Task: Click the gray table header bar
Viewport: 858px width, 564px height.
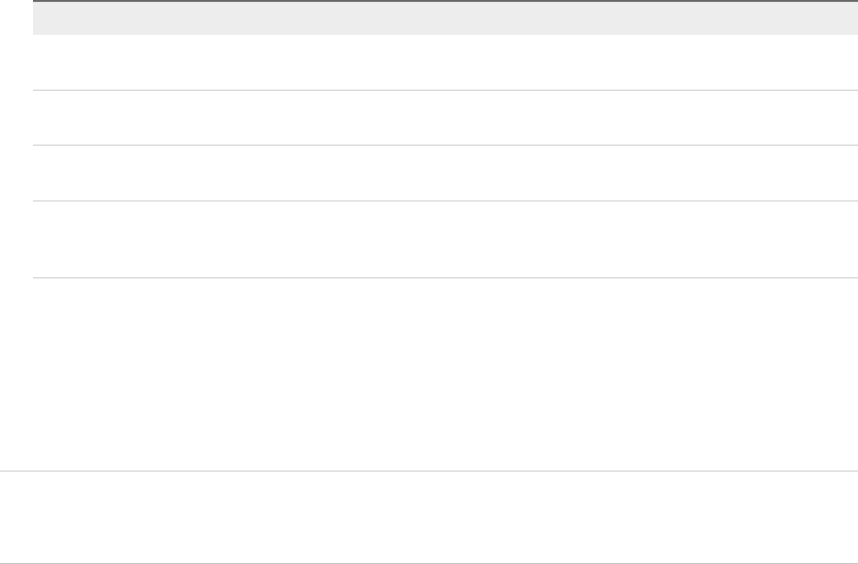Action: coord(445,18)
